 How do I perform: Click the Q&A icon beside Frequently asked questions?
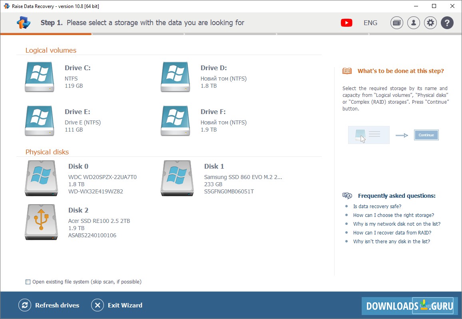[347, 196]
